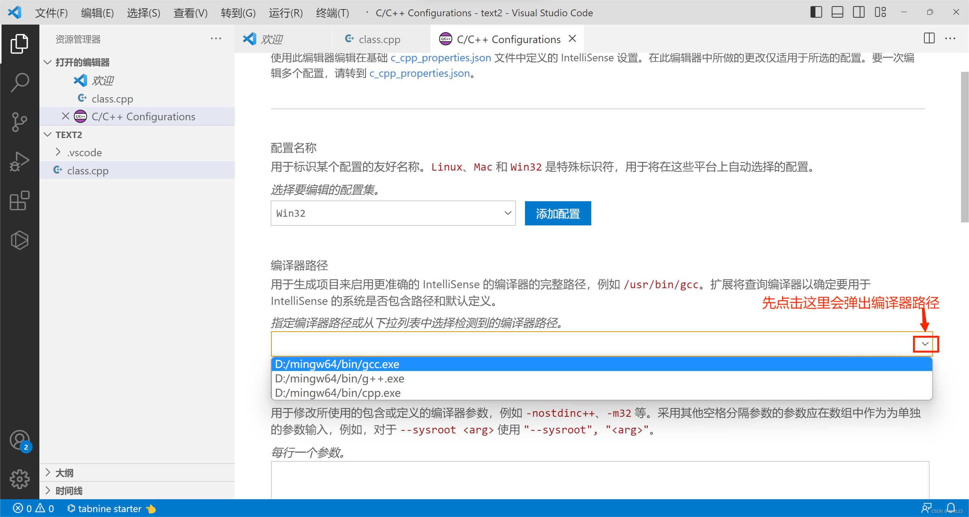
Task: Open first c_cpp_properties.json link
Action: point(441,57)
